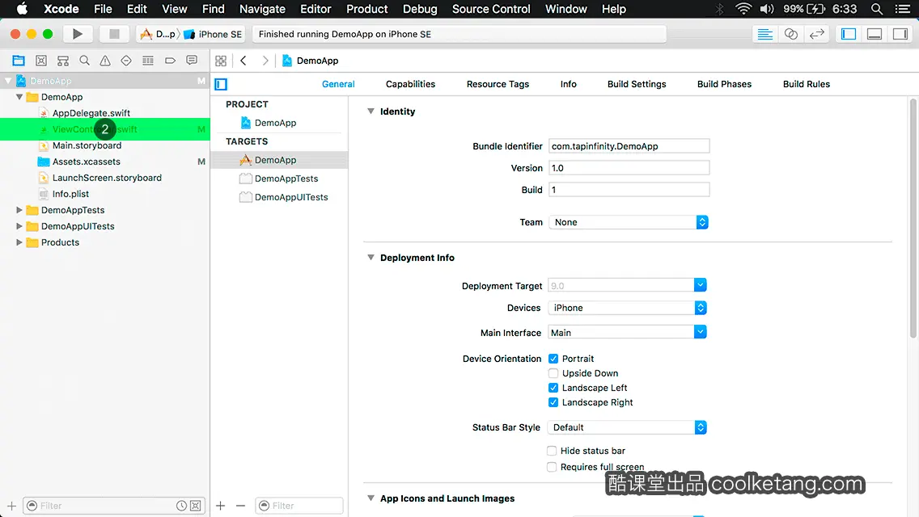The width and height of the screenshot is (919, 517).
Task: Run the app with the Play button
Action: [78, 34]
